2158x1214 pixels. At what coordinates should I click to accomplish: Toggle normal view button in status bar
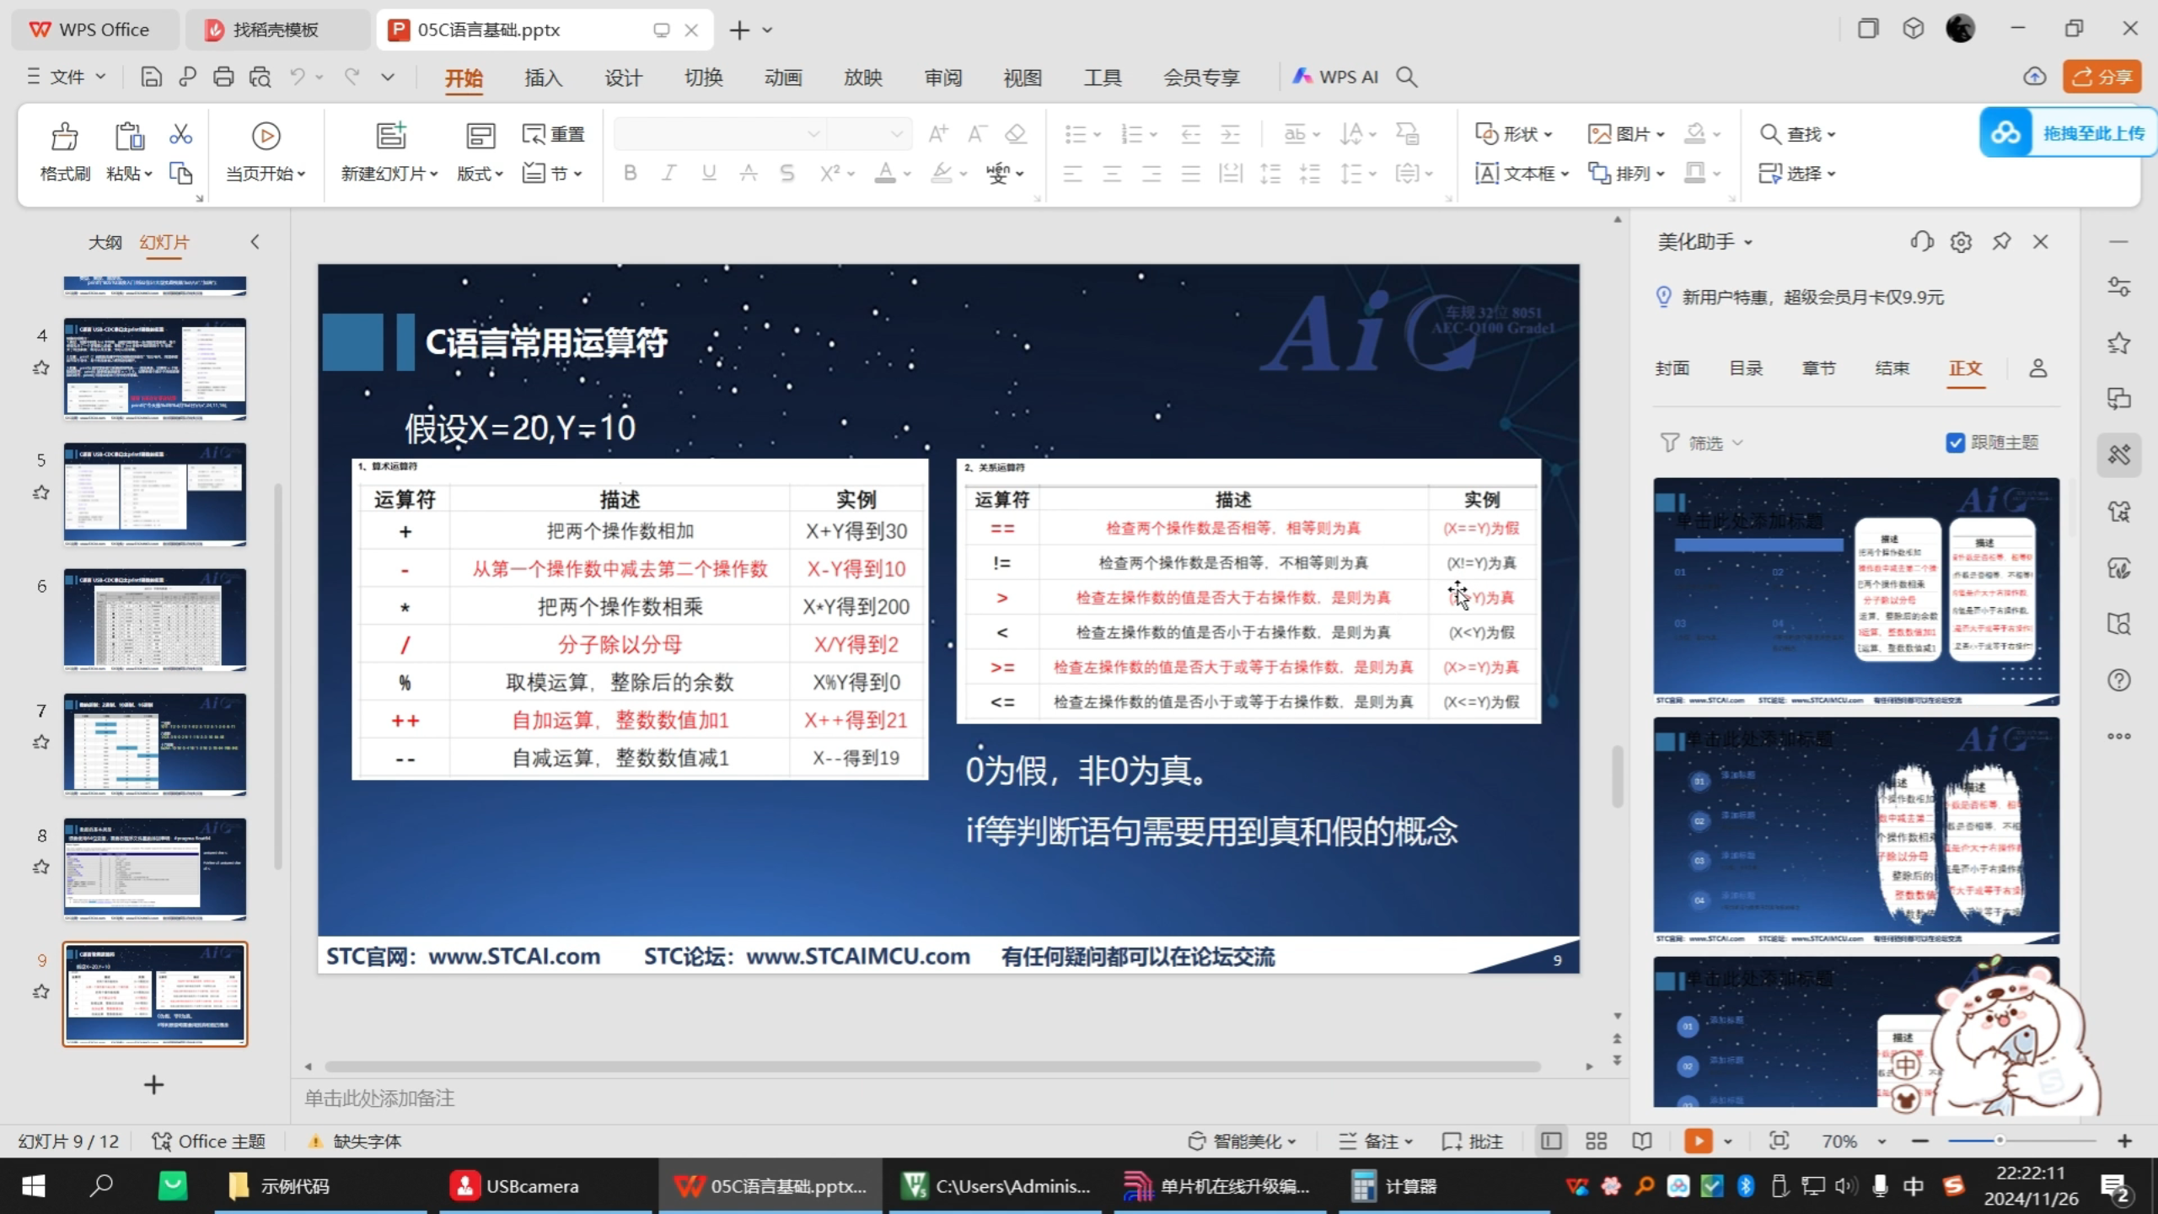click(x=1551, y=1141)
